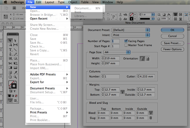Open the Object menu

tap(73, 2)
